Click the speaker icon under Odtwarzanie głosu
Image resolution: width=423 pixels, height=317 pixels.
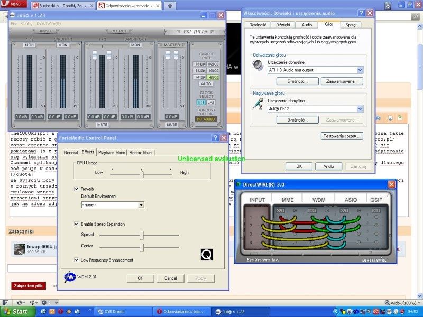click(258, 65)
